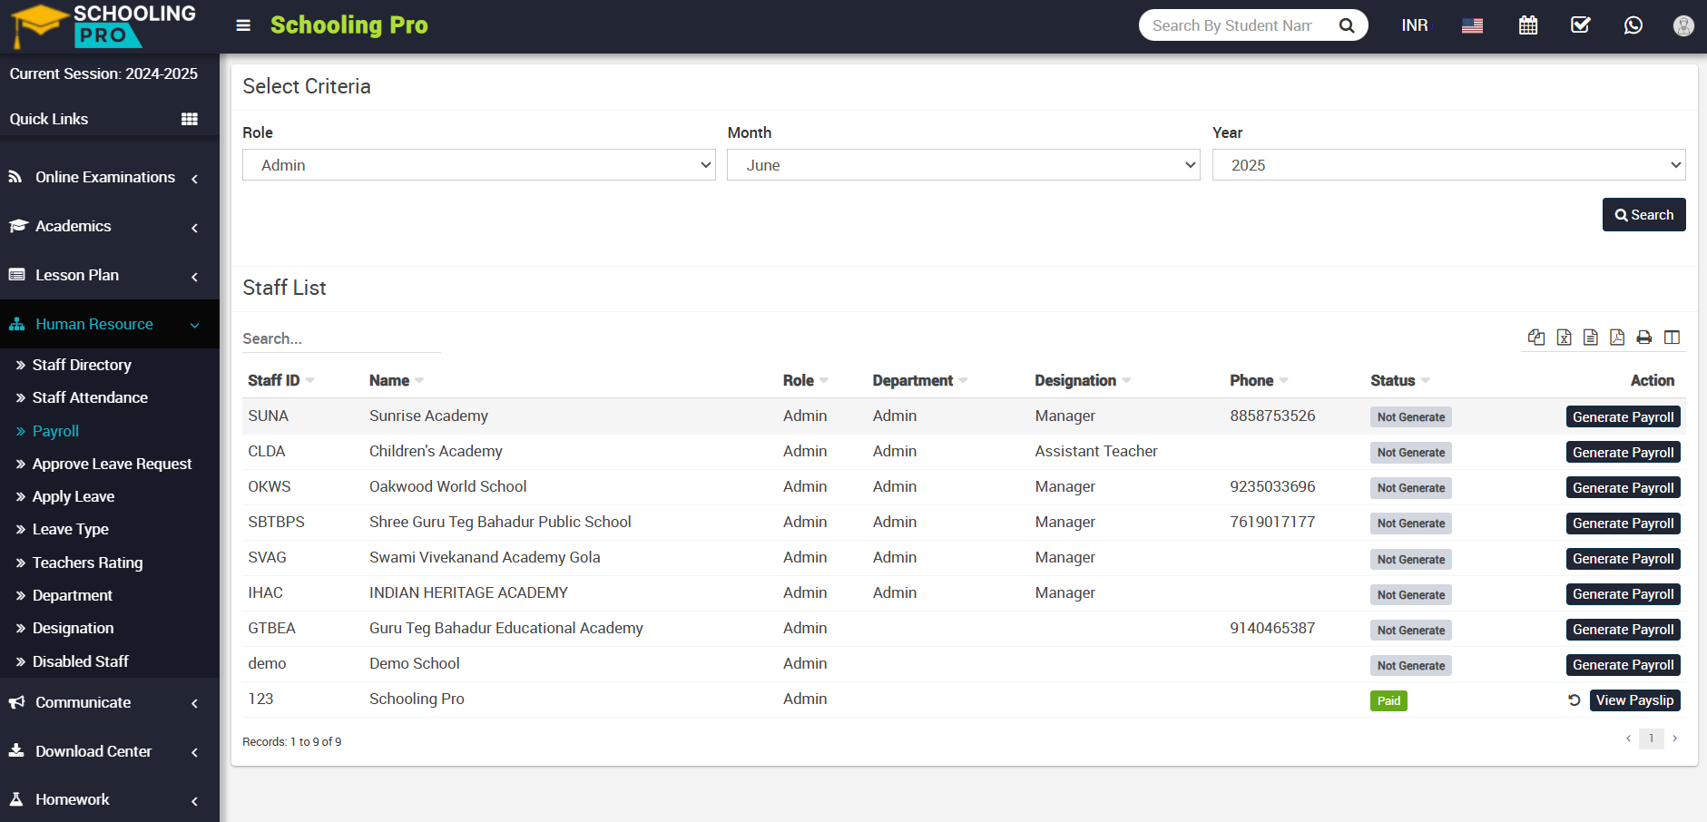This screenshot has width=1707, height=822.
Task: Click the Paid status badge
Action: pos(1388,700)
